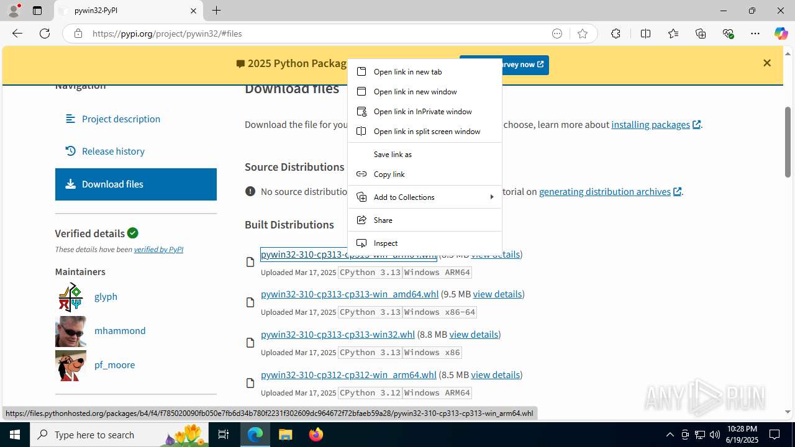
Task: Open Microsoft Edge taskbar icon
Action: pos(255,435)
